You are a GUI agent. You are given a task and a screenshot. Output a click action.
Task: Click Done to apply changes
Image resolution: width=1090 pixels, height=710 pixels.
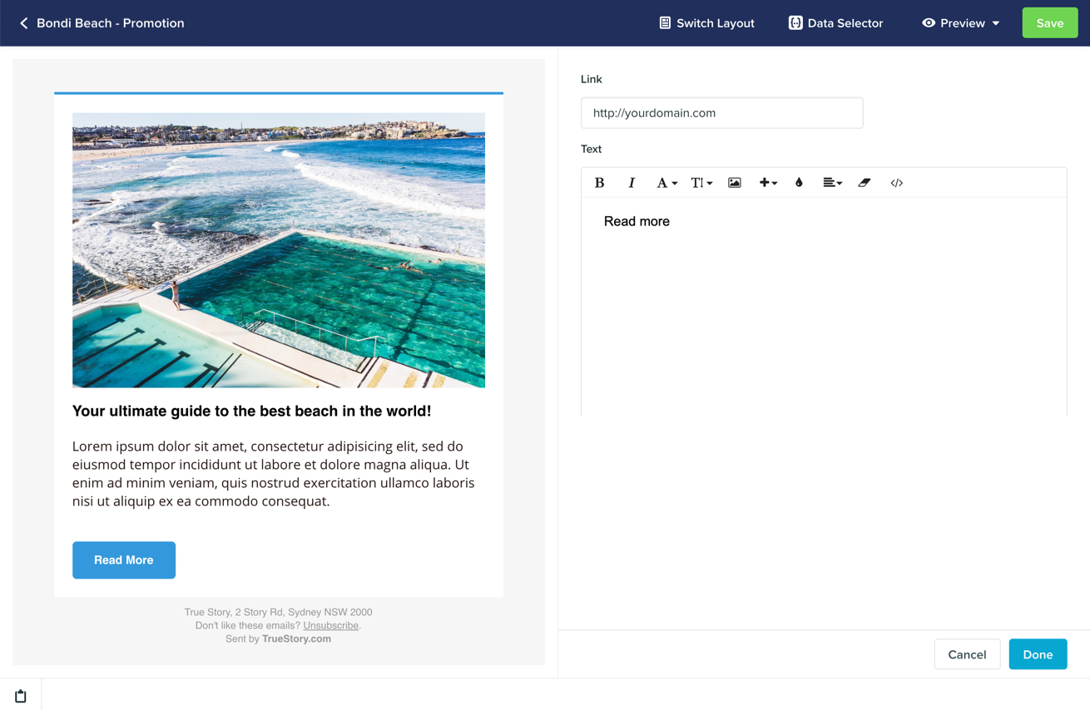click(1038, 654)
